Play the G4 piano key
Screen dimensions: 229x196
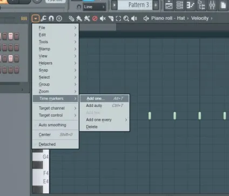coord(41,157)
